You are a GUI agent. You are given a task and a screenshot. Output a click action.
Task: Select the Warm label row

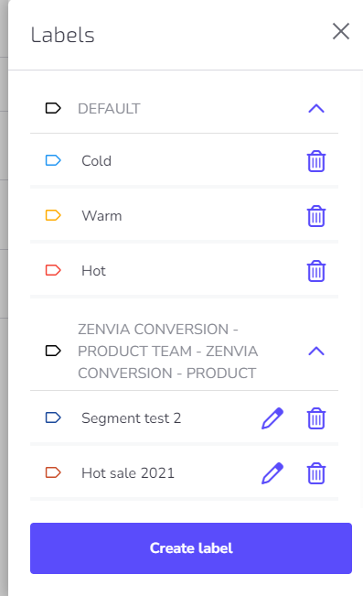[x=184, y=215]
